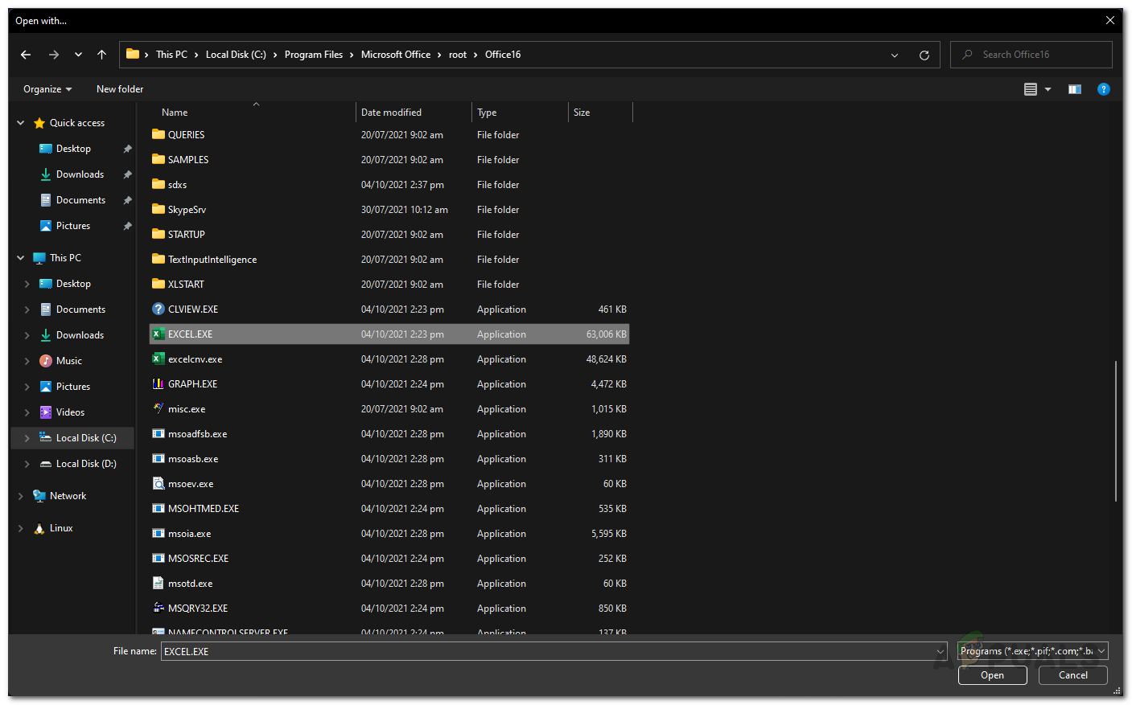The height and width of the screenshot is (705, 1132).
Task: Open Downloads under Quick access
Action: pyautogui.click(x=80, y=174)
